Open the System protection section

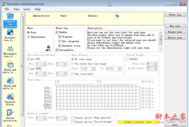(10, 115)
